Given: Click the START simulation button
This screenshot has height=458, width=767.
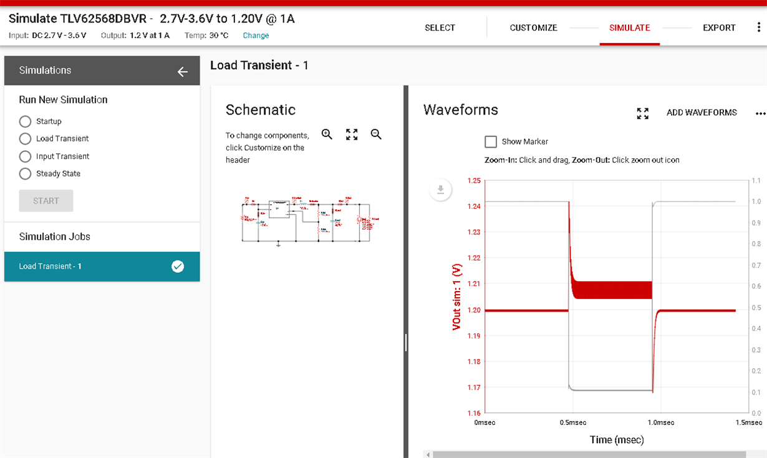Looking at the screenshot, I should [46, 201].
